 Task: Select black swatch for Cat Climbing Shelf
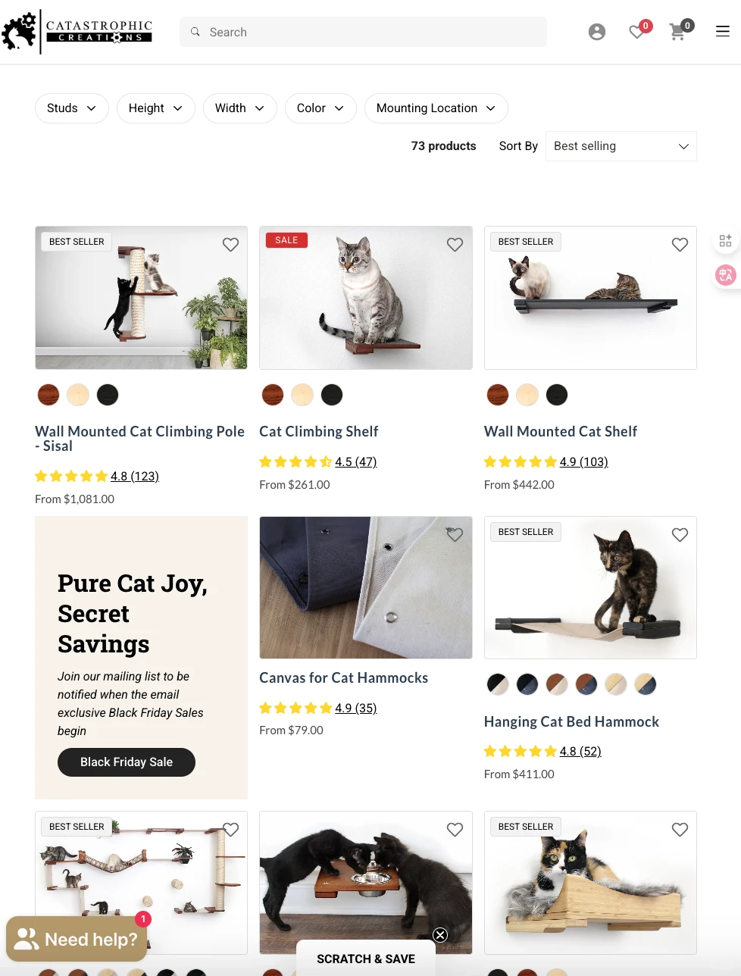[x=332, y=395]
